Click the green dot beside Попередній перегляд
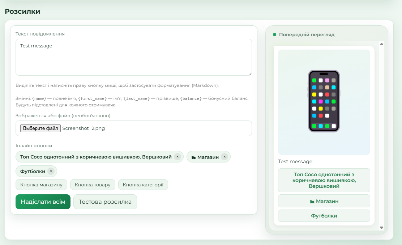Viewport: 402px width, 245px height. point(275,35)
